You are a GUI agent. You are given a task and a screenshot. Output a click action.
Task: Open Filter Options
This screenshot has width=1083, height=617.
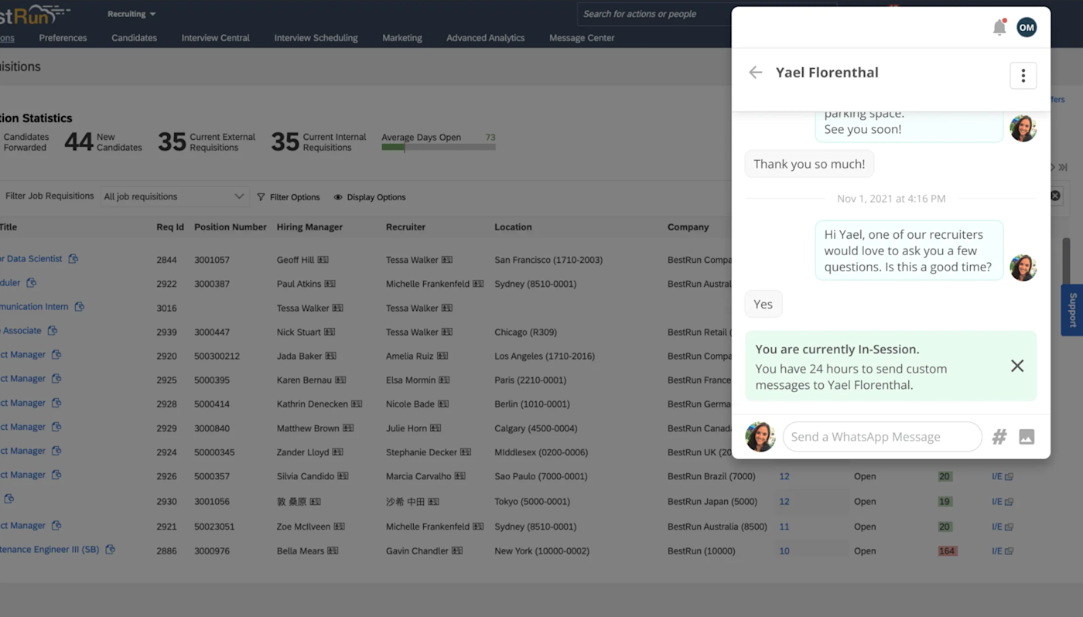[289, 197]
